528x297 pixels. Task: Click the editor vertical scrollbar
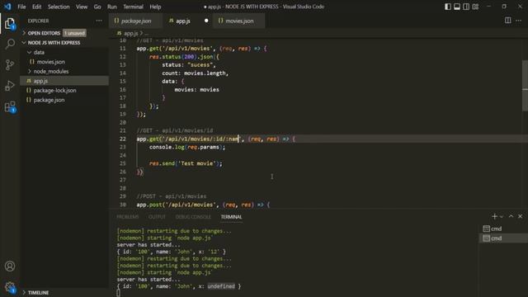point(525,86)
